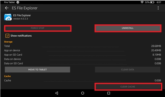165x97 pixels.
Task: Tap the triangular Back navigation button
Action: [x=57, y=93]
